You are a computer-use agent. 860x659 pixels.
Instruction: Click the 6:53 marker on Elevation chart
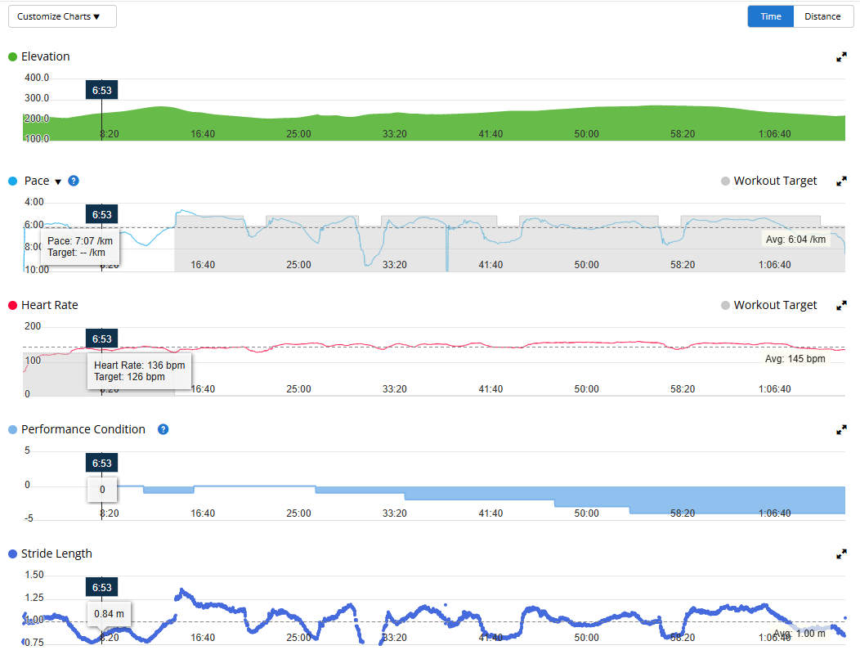click(x=101, y=91)
